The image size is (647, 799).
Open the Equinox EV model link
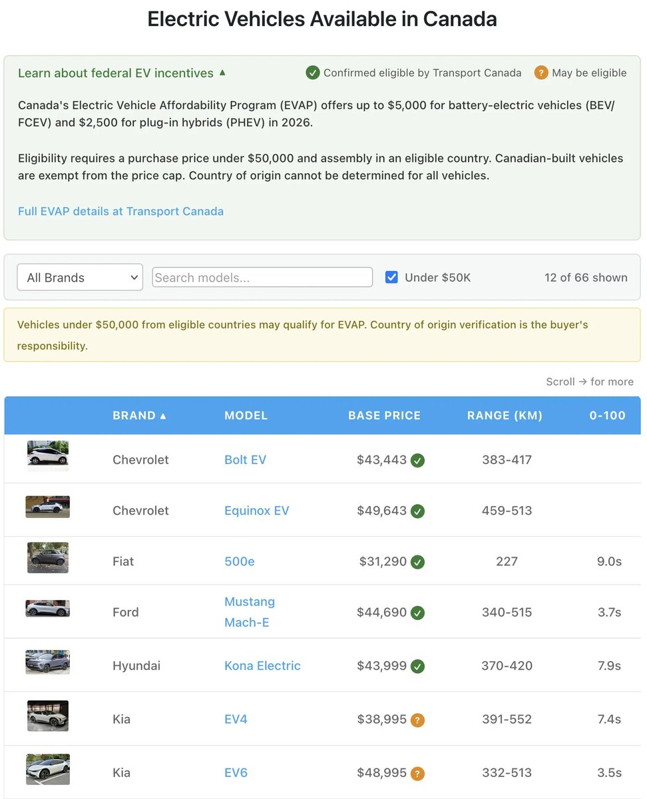tap(257, 511)
